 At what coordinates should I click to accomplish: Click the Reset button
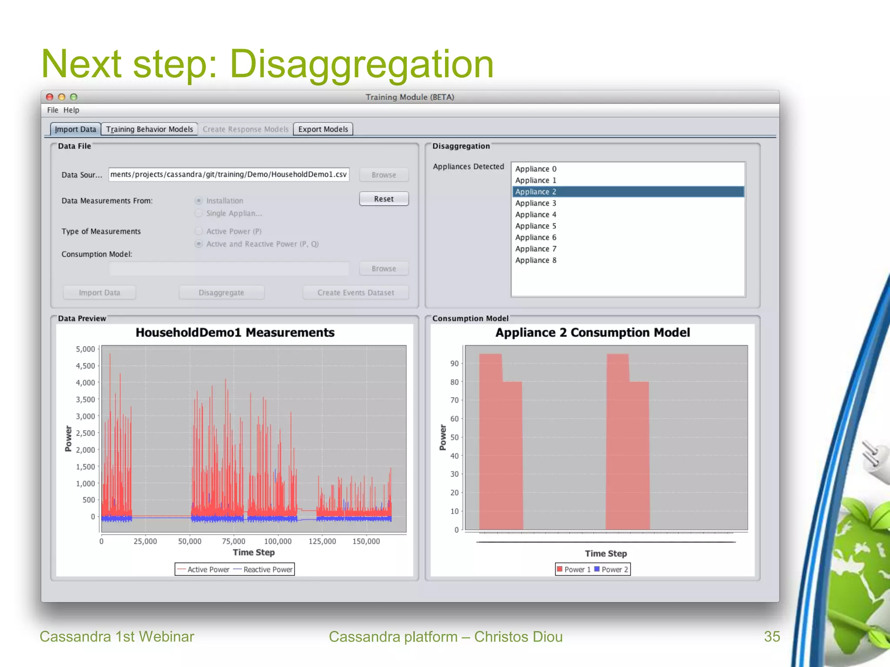(384, 198)
